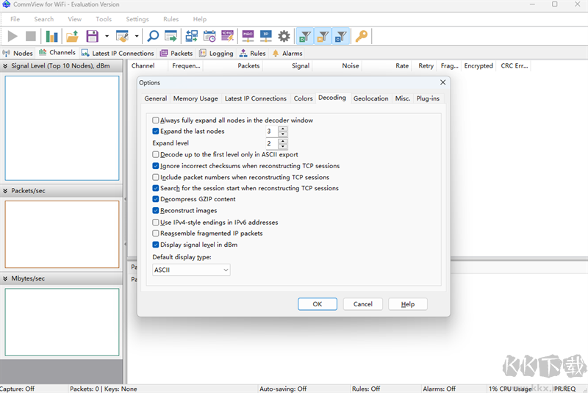This screenshot has width=588, height=393.
Task: Click the go-to-packet window arrow icon
Action: tap(171, 36)
